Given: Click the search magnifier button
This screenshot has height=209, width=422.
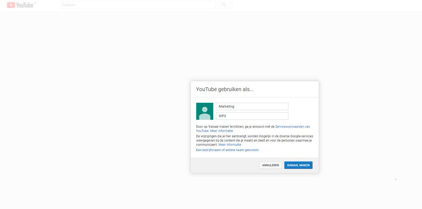Looking at the screenshot, I should coord(224,5).
